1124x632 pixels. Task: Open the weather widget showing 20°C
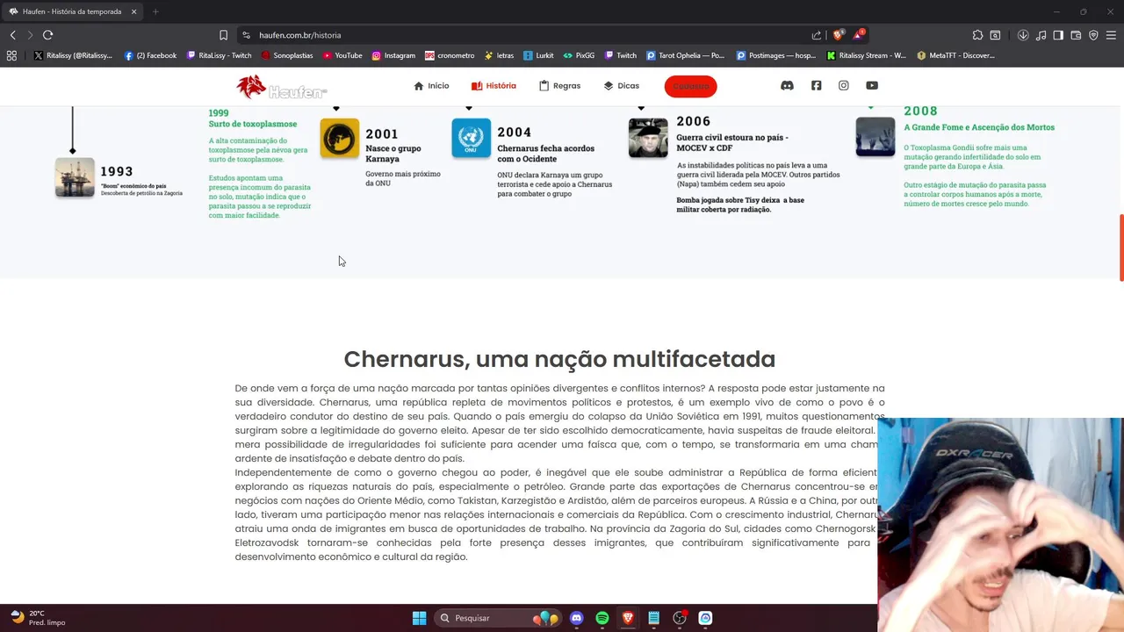pyautogui.click(x=39, y=618)
